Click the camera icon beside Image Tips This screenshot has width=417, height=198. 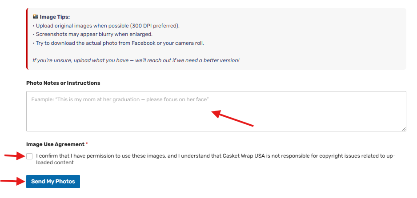pyautogui.click(x=36, y=17)
